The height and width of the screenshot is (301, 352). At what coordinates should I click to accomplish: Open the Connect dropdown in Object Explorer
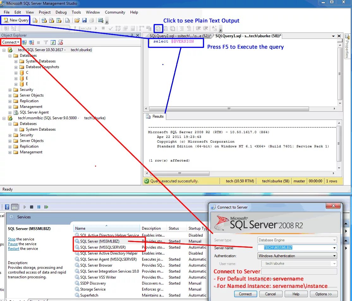(x=10, y=42)
